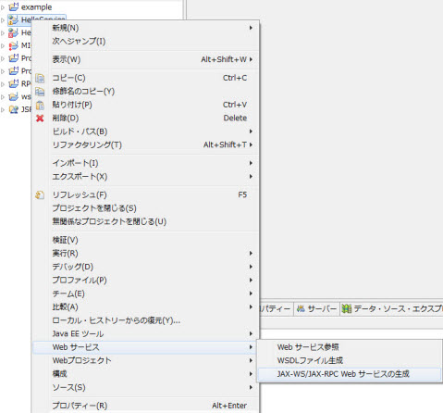Expand the ws project tree node
The height and width of the screenshot is (413, 443).
[x=3, y=97]
